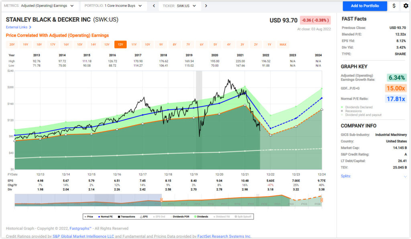The height and width of the screenshot is (239, 411).
Task: Click the 2022 EPS estimate 5.60E
Action: coord(270,181)
